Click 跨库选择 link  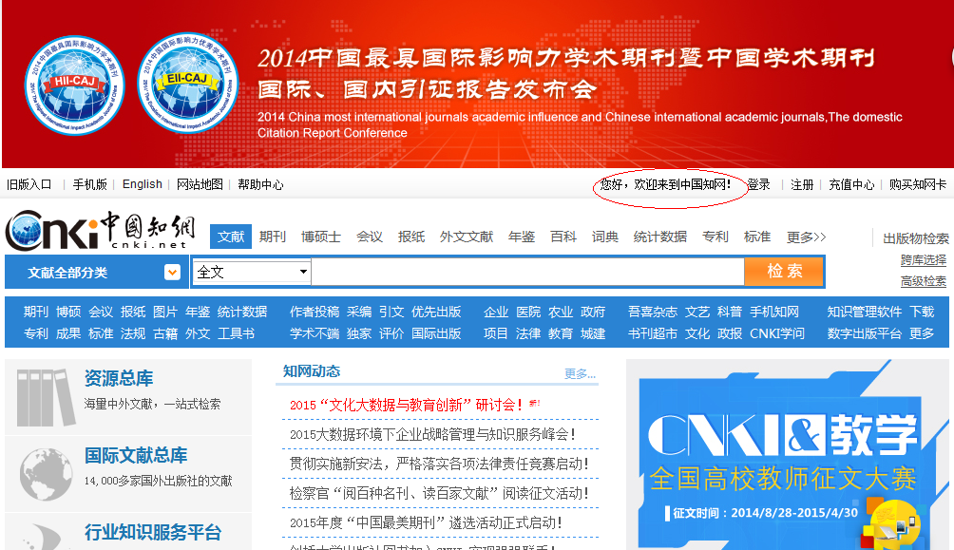[x=924, y=260]
